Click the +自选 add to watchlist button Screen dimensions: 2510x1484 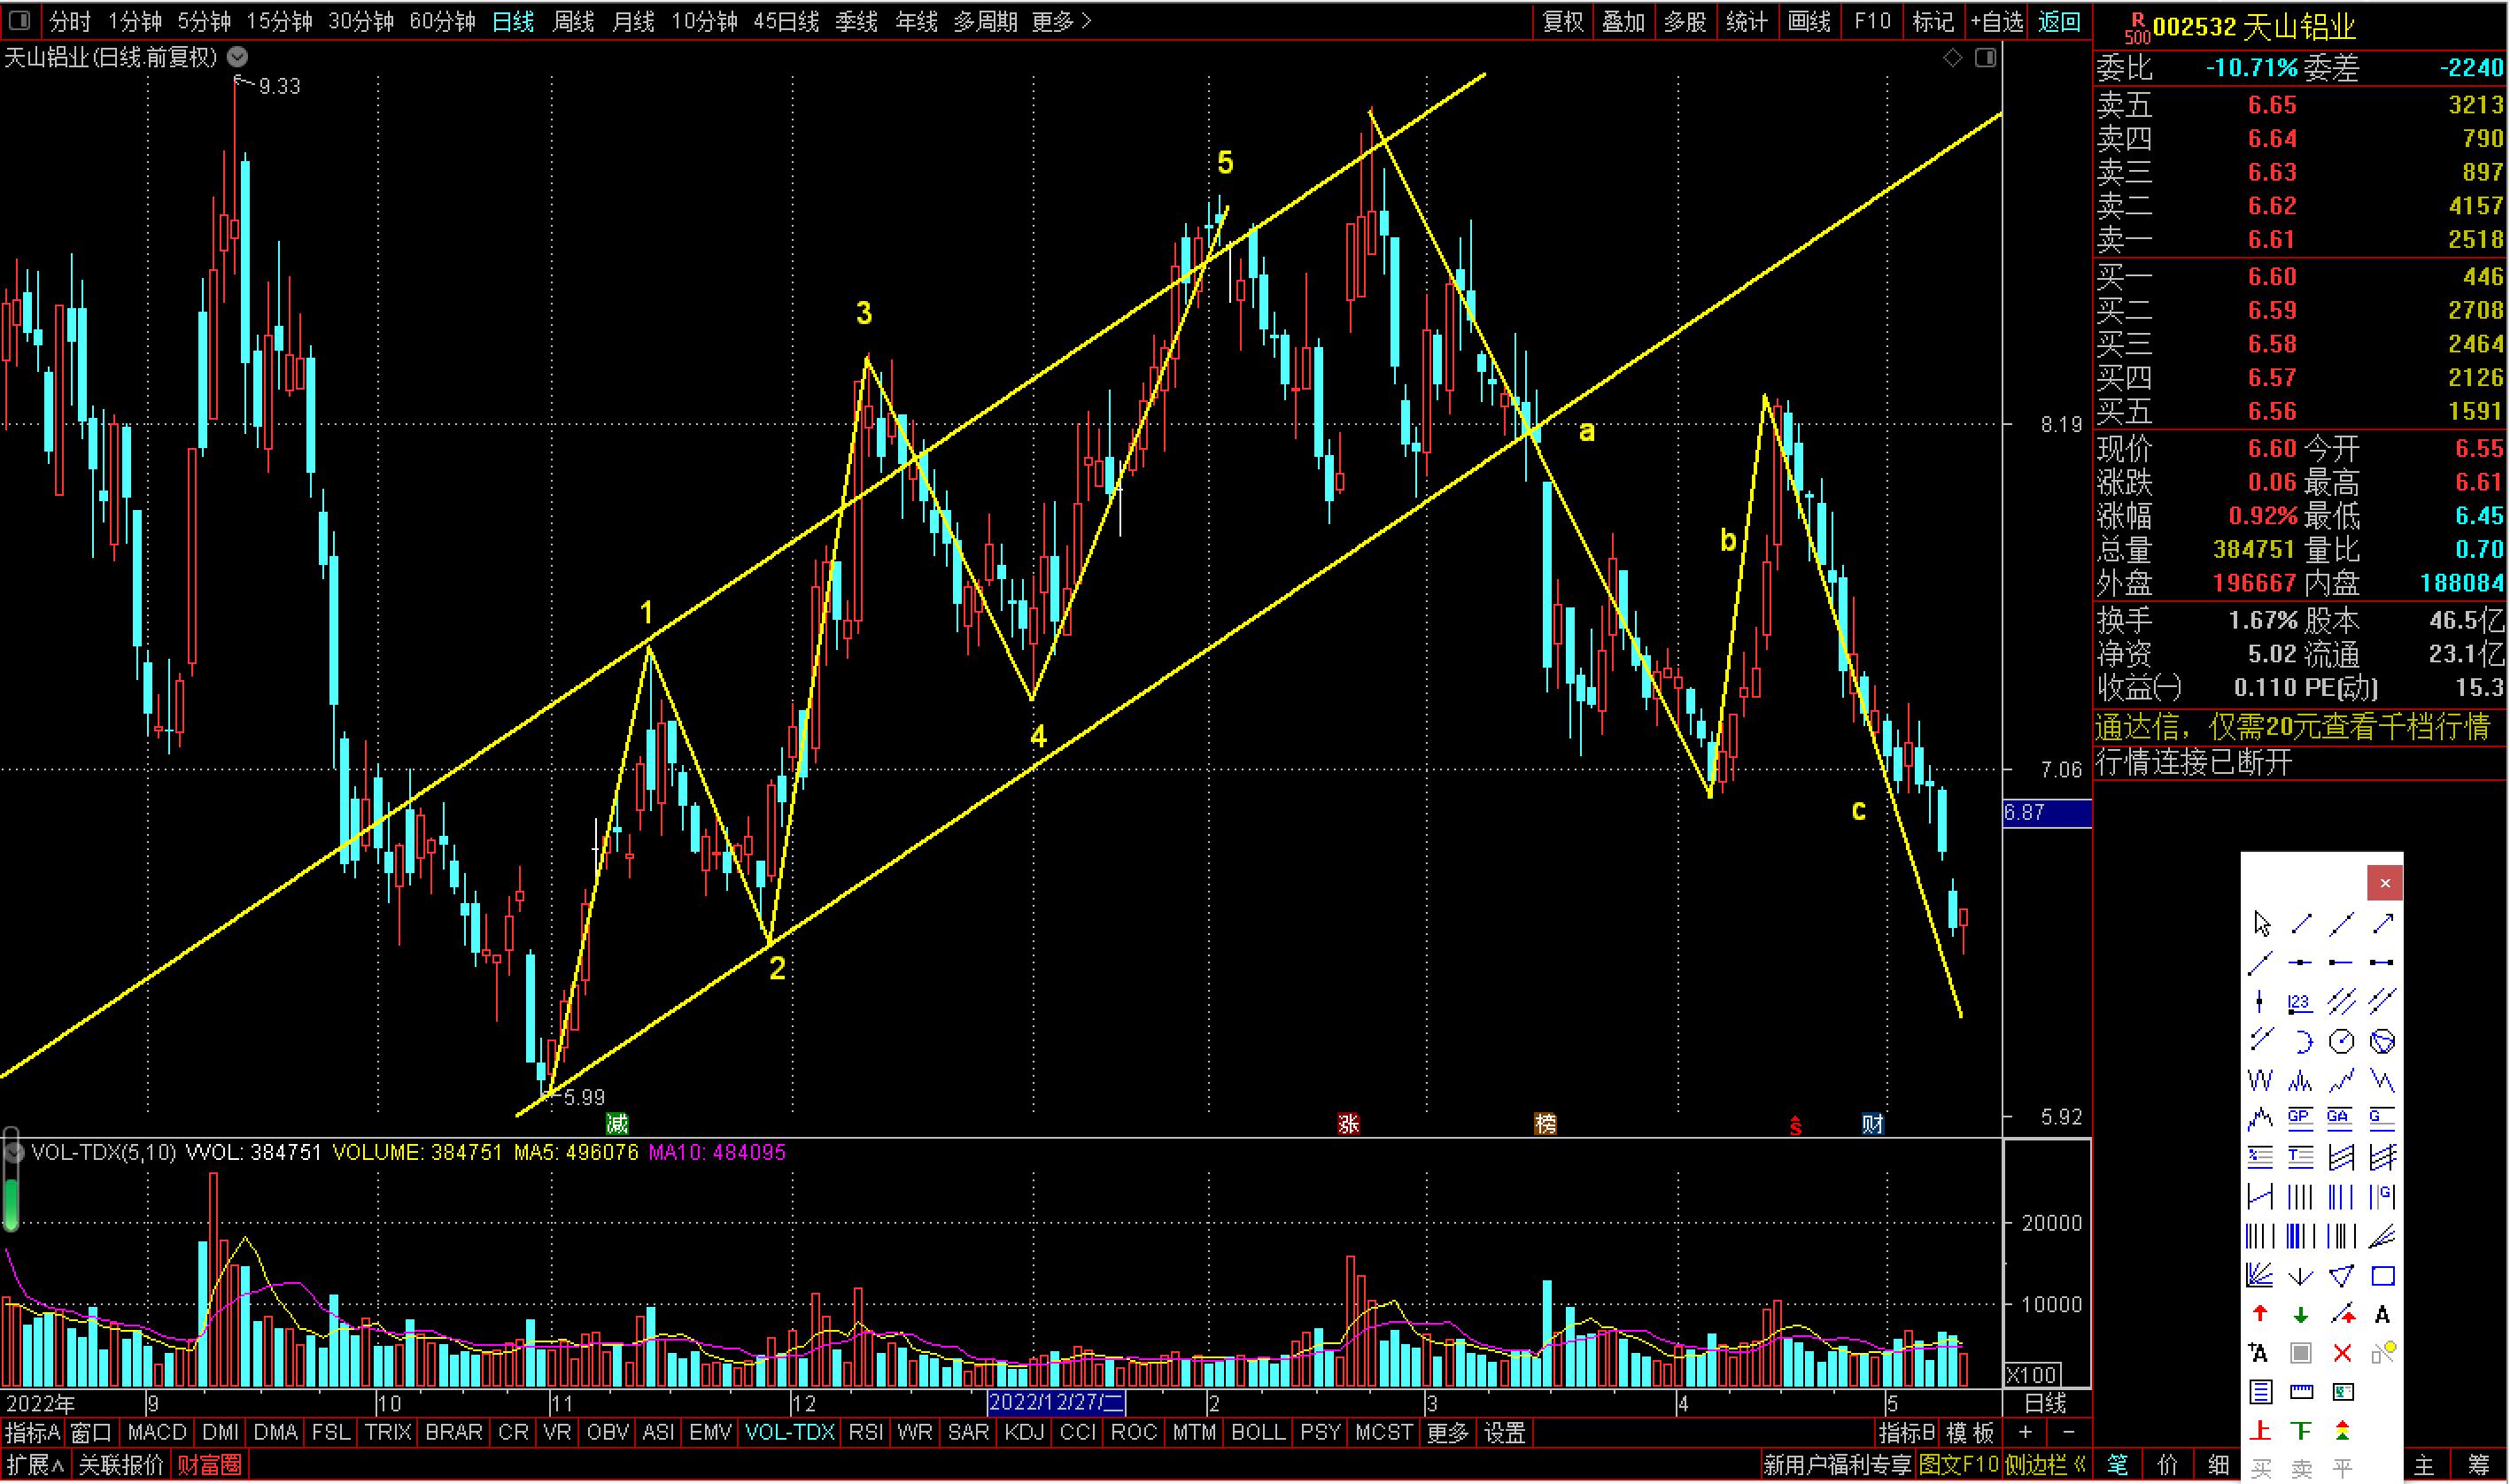[x=1996, y=21]
